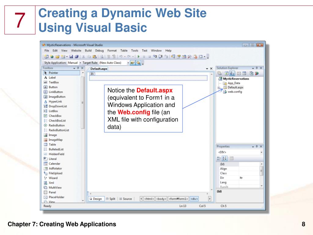Switch the editor to Split view
This screenshot has height=235, width=313.
click(x=111, y=199)
